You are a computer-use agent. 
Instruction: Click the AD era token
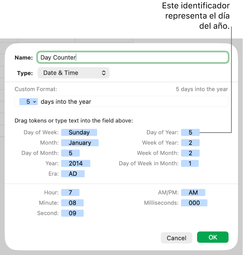pyautogui.click(x=73, y=174)
